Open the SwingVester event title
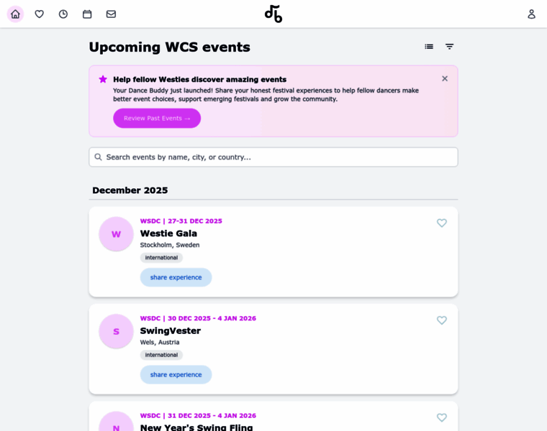 [x=170, y=331]
